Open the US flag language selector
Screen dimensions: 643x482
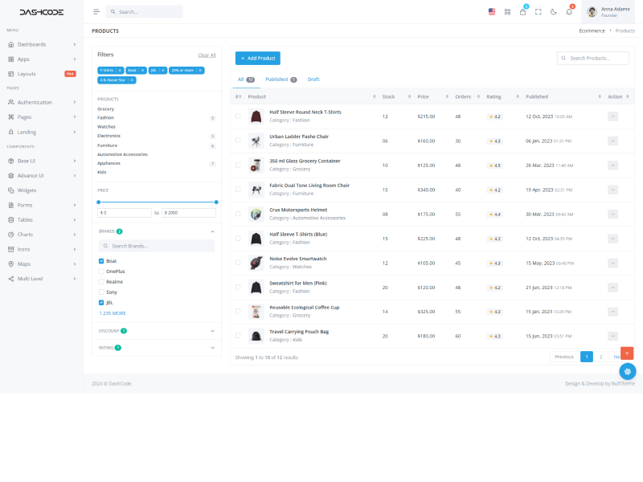pos(492,12)
